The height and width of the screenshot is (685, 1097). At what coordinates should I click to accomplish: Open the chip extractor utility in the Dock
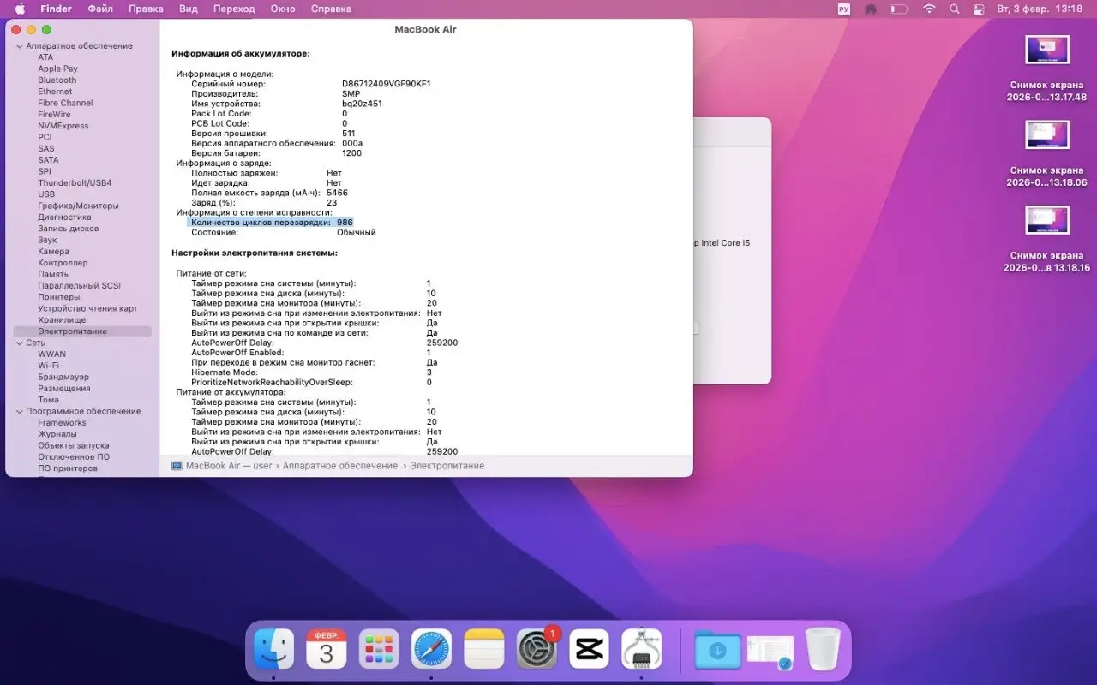(x=641, y=649)
